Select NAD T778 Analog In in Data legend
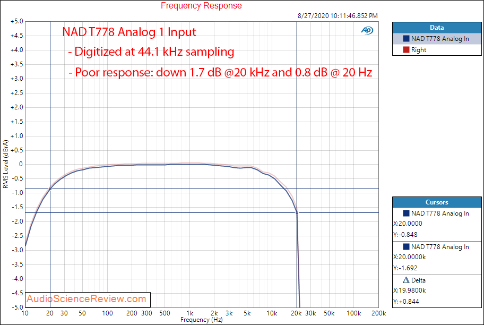484x325 pixels. 437,39
